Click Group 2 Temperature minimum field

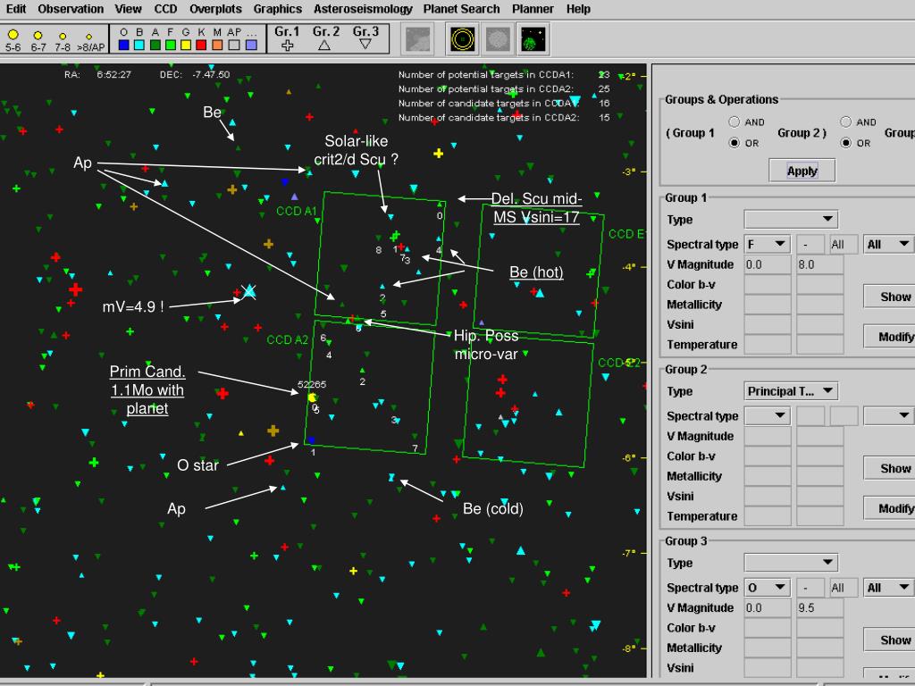coord(768,515)
